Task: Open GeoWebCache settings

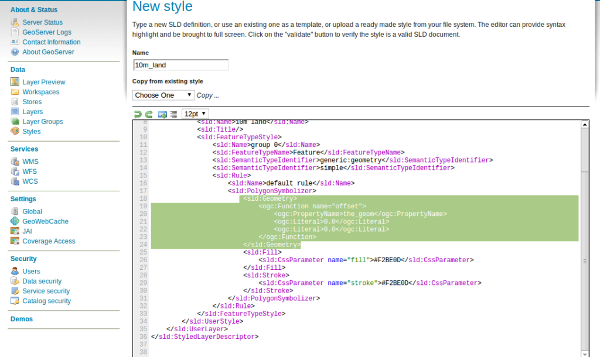Action: pyautogui.click(x=45, y=221)
